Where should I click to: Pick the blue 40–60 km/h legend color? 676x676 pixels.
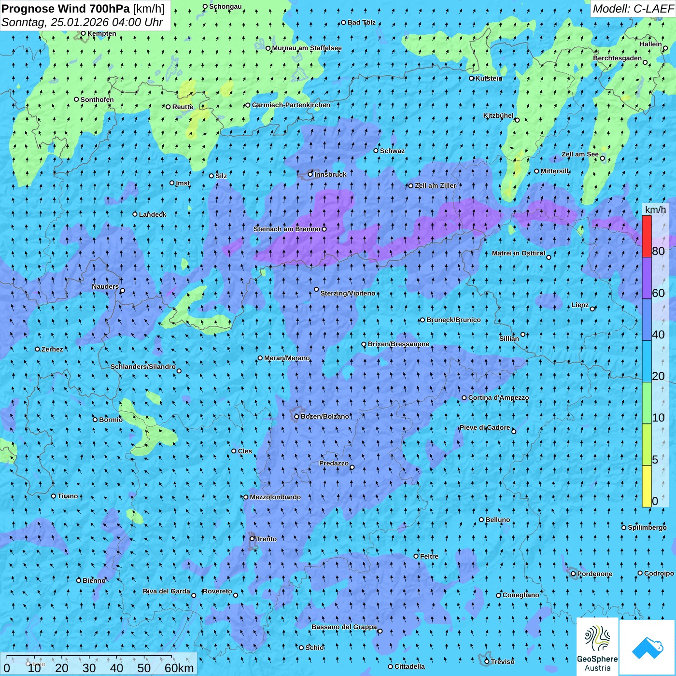(647, 320)
